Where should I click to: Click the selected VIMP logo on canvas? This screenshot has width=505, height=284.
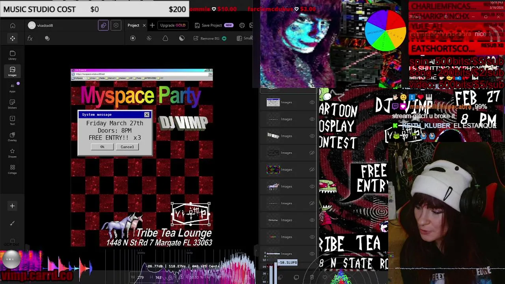point(191,214)
